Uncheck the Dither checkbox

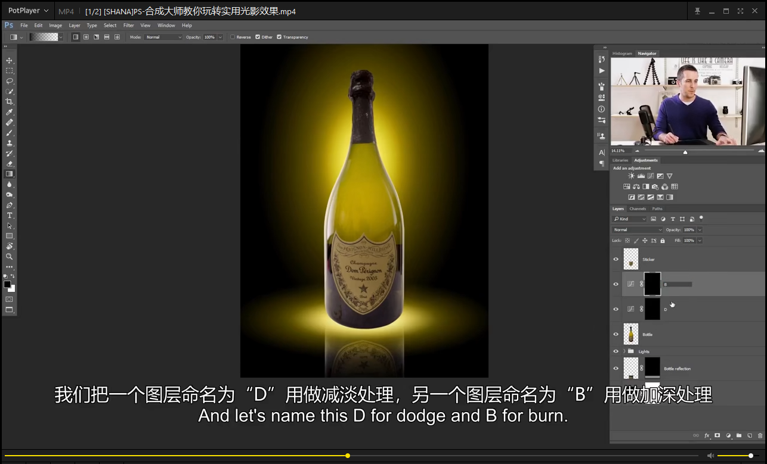pos(258,37)
